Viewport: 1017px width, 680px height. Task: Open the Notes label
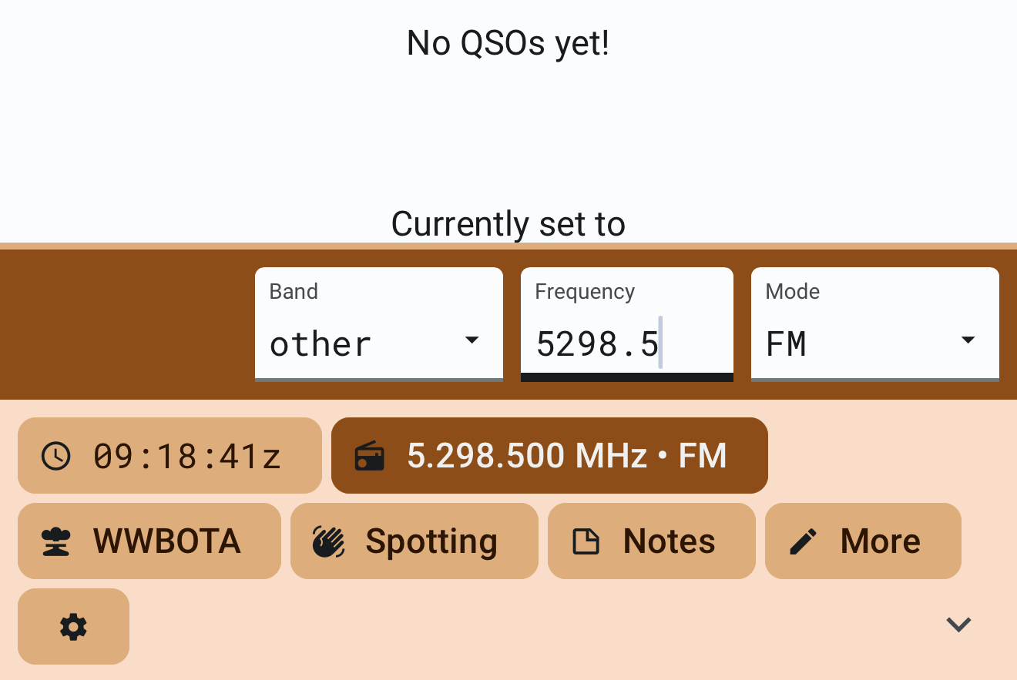tap(669, 541)
